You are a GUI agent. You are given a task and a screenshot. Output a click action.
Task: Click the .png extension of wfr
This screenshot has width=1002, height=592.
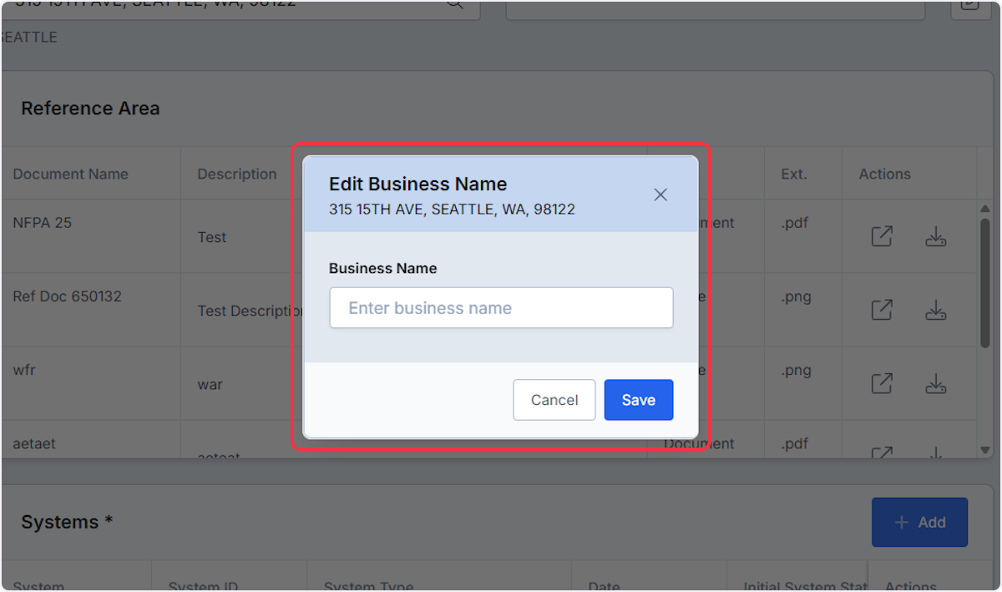tap(797, 370)
